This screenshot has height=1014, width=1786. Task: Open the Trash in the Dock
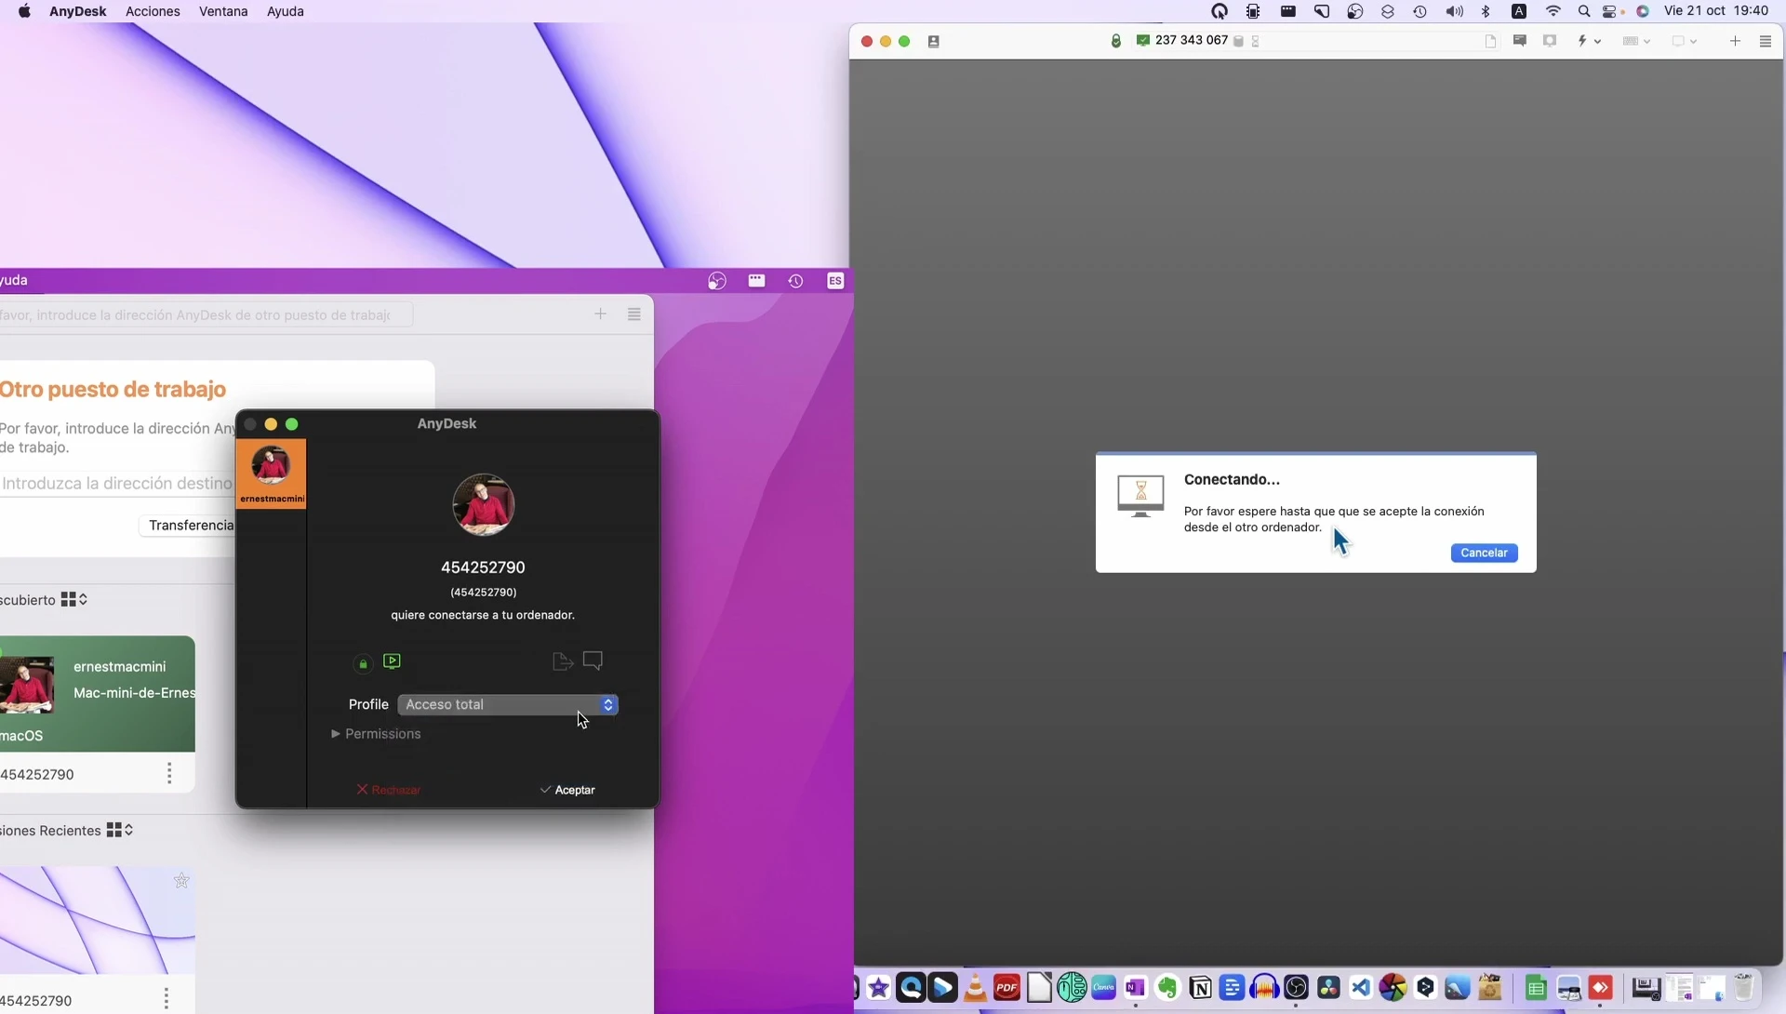[1744, 987]
